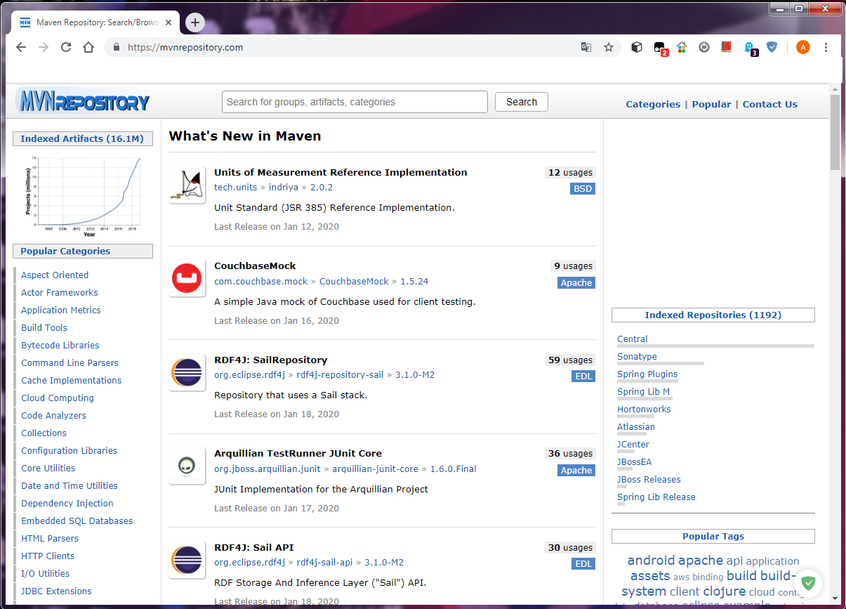The image size is (846, 609).
Task: Open the Central repository link
Action: pos(633,339)
